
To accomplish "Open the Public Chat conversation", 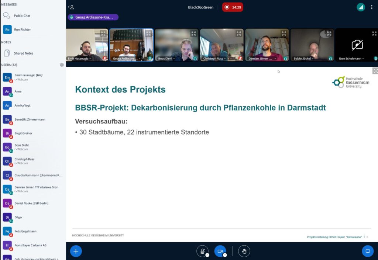I will pyautogui.click(x=22, y=16).
